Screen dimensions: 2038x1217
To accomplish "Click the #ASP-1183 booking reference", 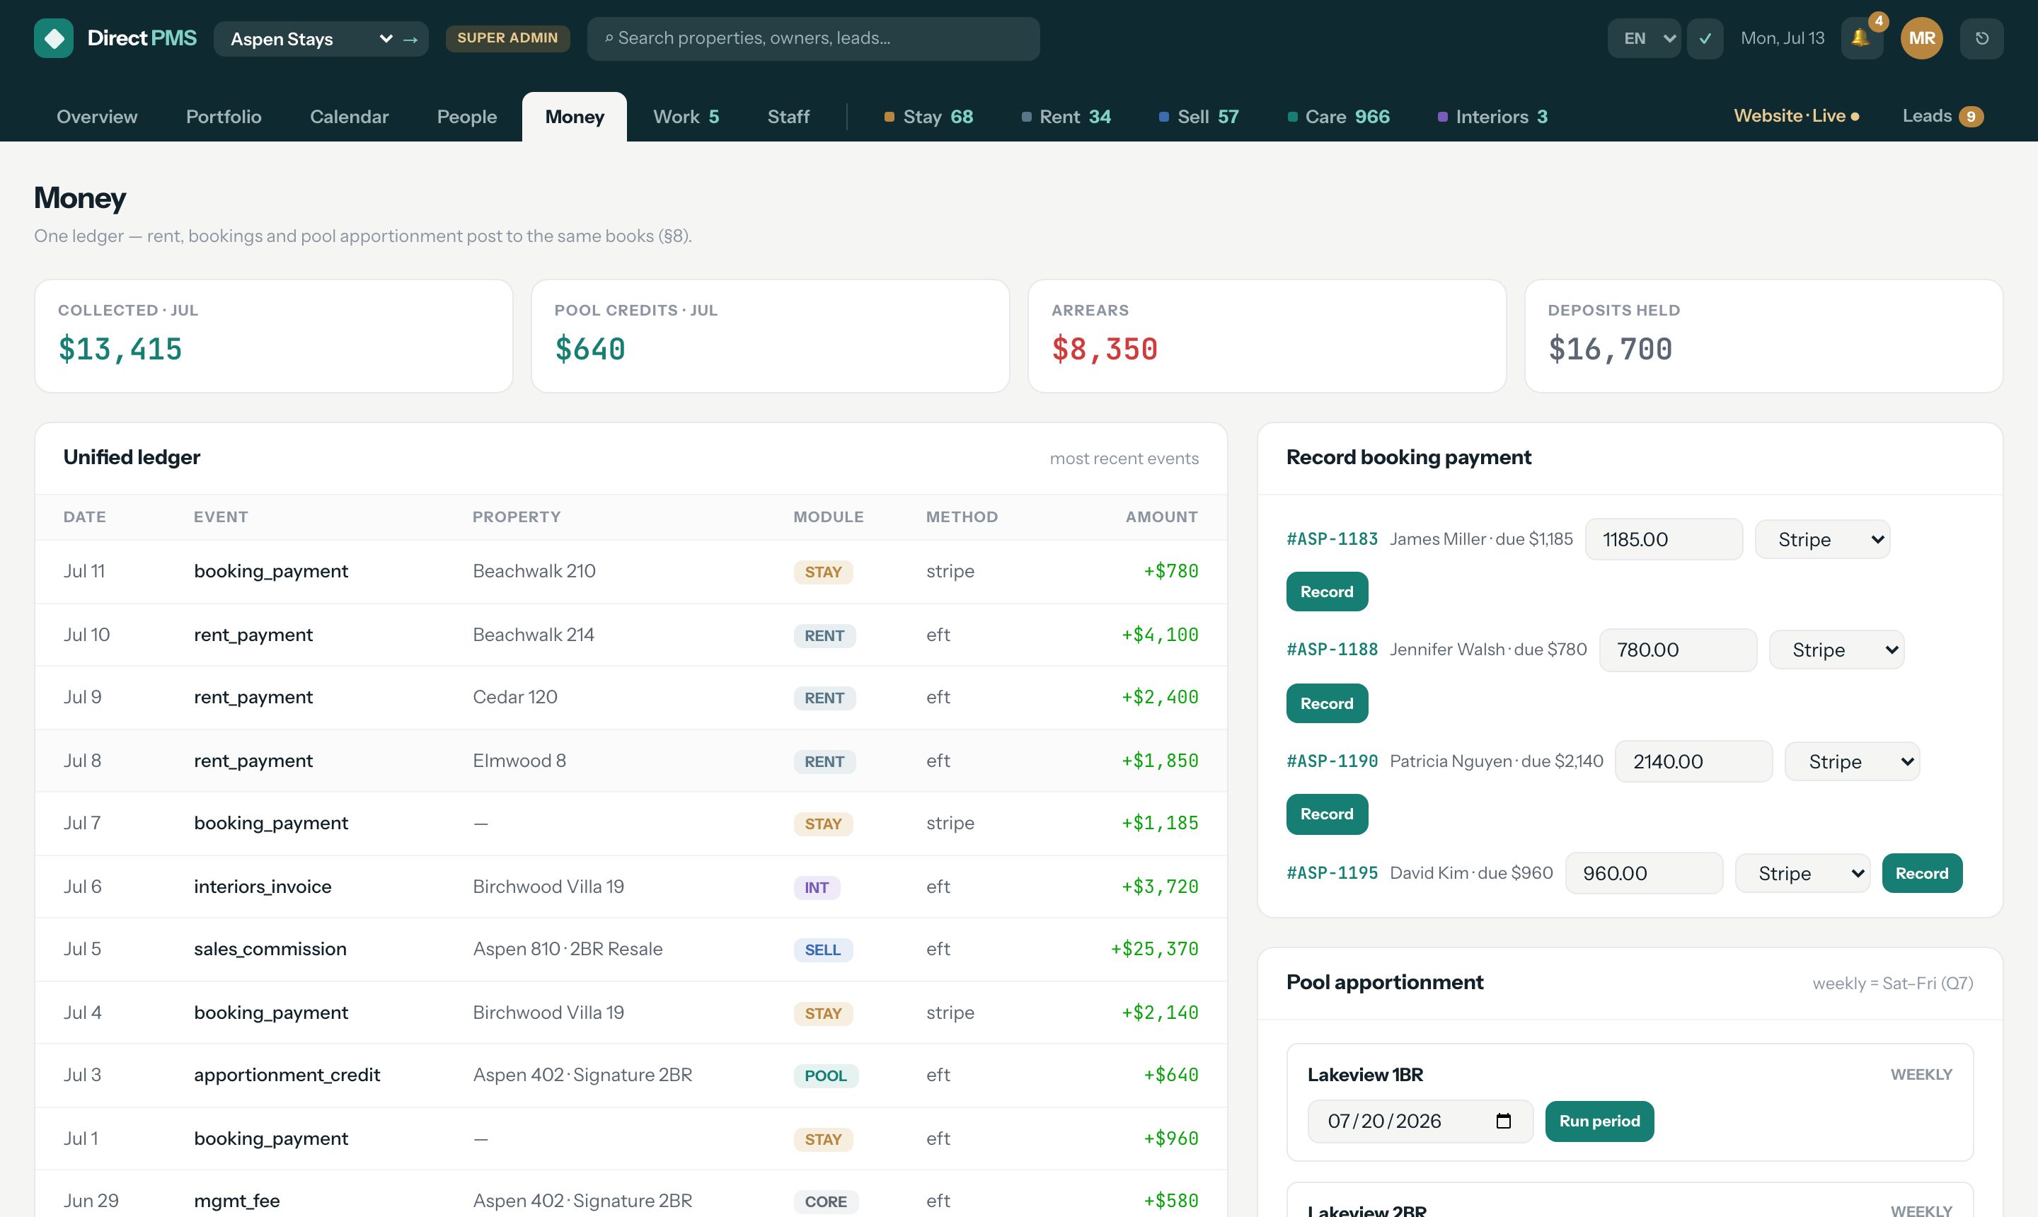I will tap(1332, 538).
